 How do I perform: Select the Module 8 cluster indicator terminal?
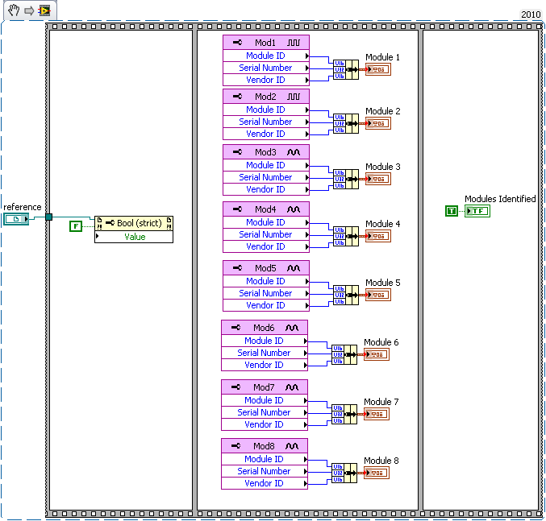coord(377,473)
